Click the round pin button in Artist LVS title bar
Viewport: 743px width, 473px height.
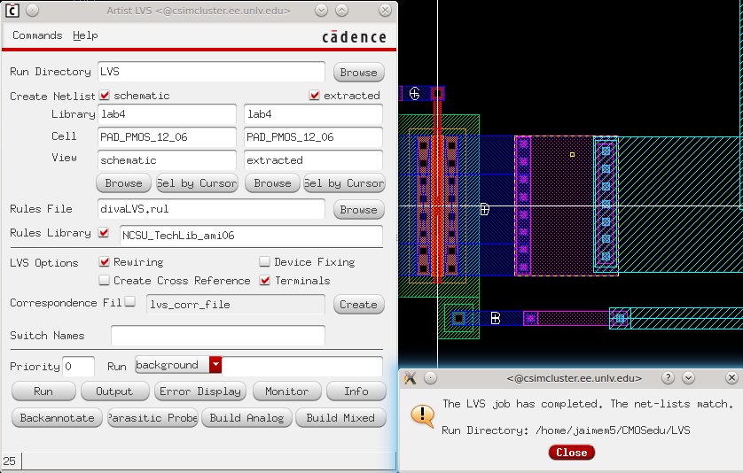[x=32, y=10]
